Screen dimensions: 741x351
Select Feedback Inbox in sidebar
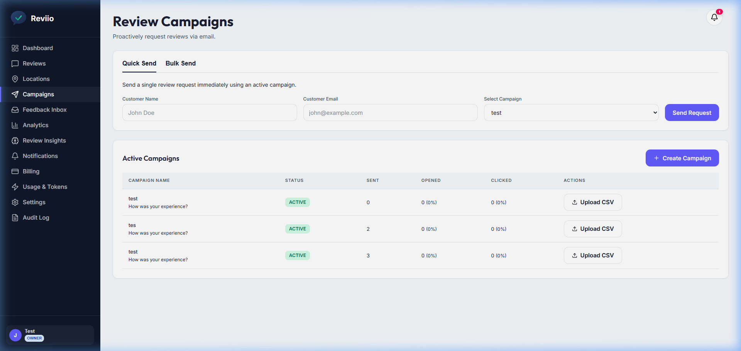pos(50,110)
